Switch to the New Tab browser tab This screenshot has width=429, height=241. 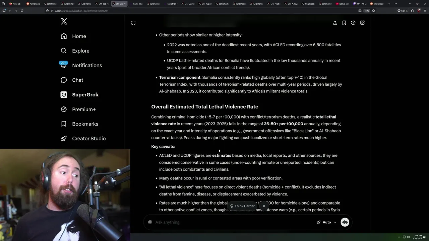(14, 4)
